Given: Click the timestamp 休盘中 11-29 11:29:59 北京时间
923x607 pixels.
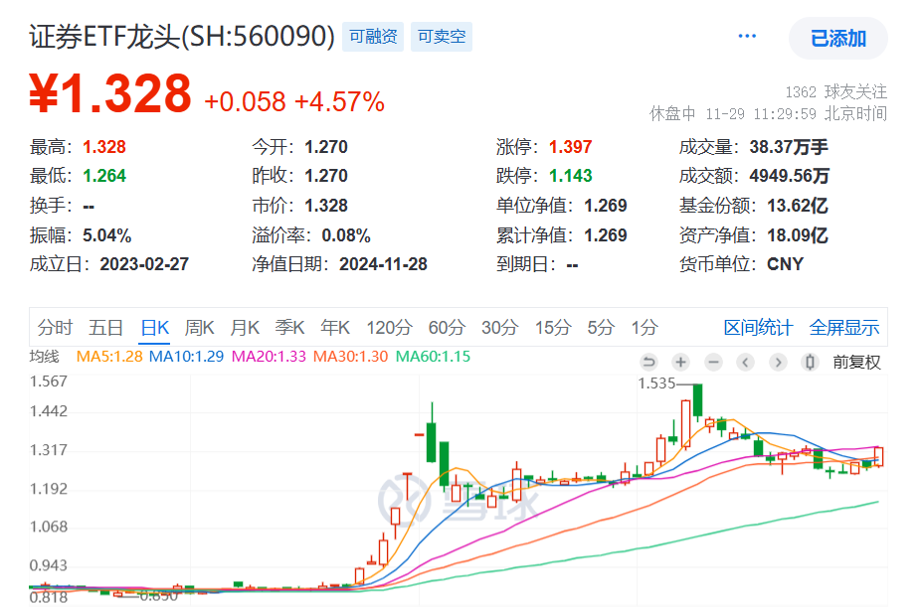Looking at the screenshot, I should coord(768,113).
